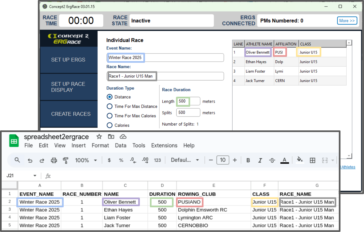The height and width of the screenshot is (232, 364).
Task: Click the More >> button in ErgRace
Action: click(x=347, y=21)
